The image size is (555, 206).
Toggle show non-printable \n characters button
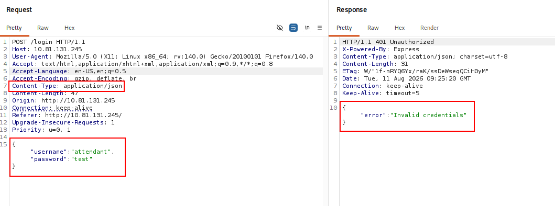tap(307, 28)
